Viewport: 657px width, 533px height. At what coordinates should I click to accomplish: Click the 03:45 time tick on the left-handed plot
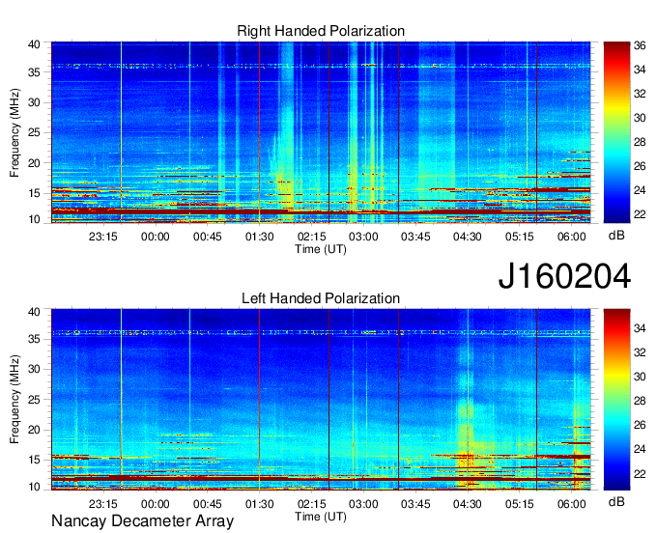pos(415,504)
